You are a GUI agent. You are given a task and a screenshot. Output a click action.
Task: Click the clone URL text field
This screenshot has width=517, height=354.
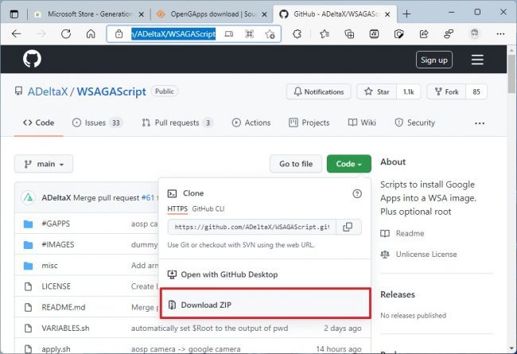tap(252, 227)
